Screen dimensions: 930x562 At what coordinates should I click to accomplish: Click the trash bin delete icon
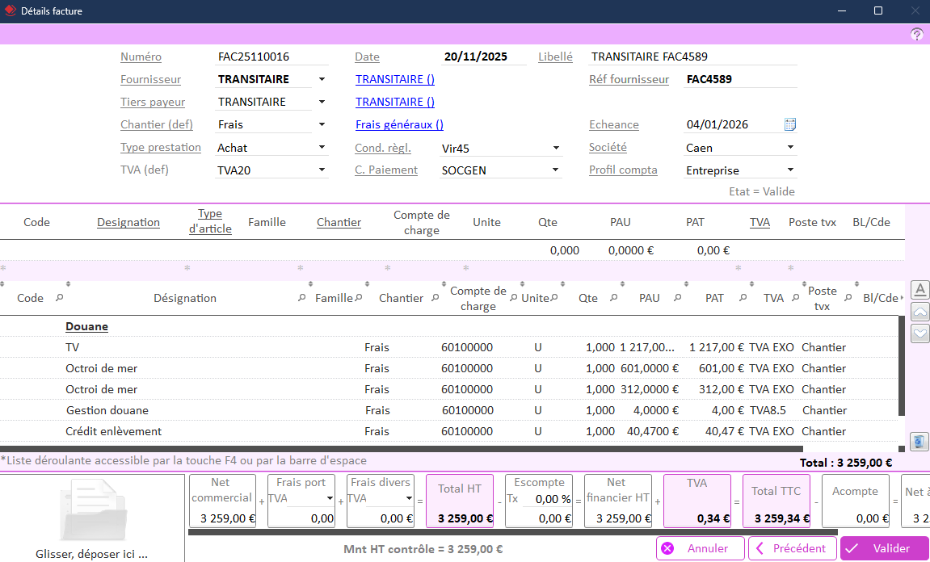[919, 442]
